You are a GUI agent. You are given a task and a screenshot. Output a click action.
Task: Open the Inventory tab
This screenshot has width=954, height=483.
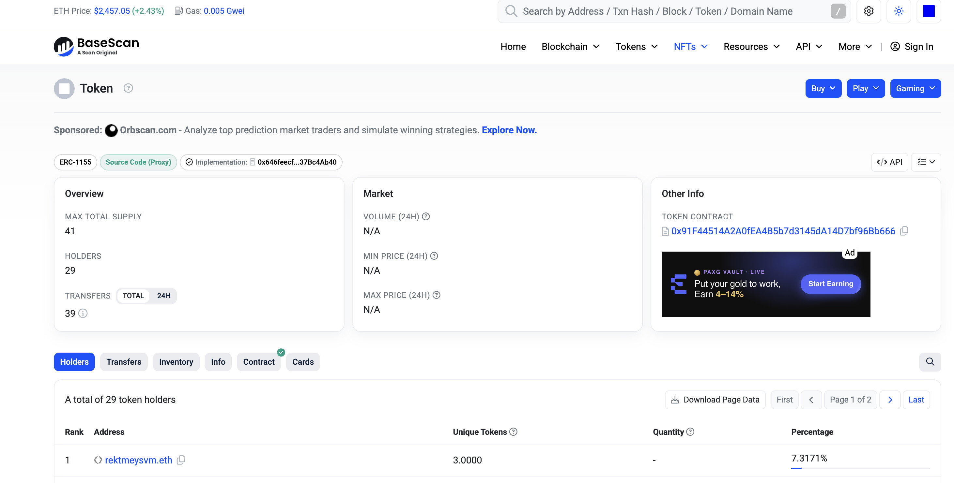tap(176, 362)
